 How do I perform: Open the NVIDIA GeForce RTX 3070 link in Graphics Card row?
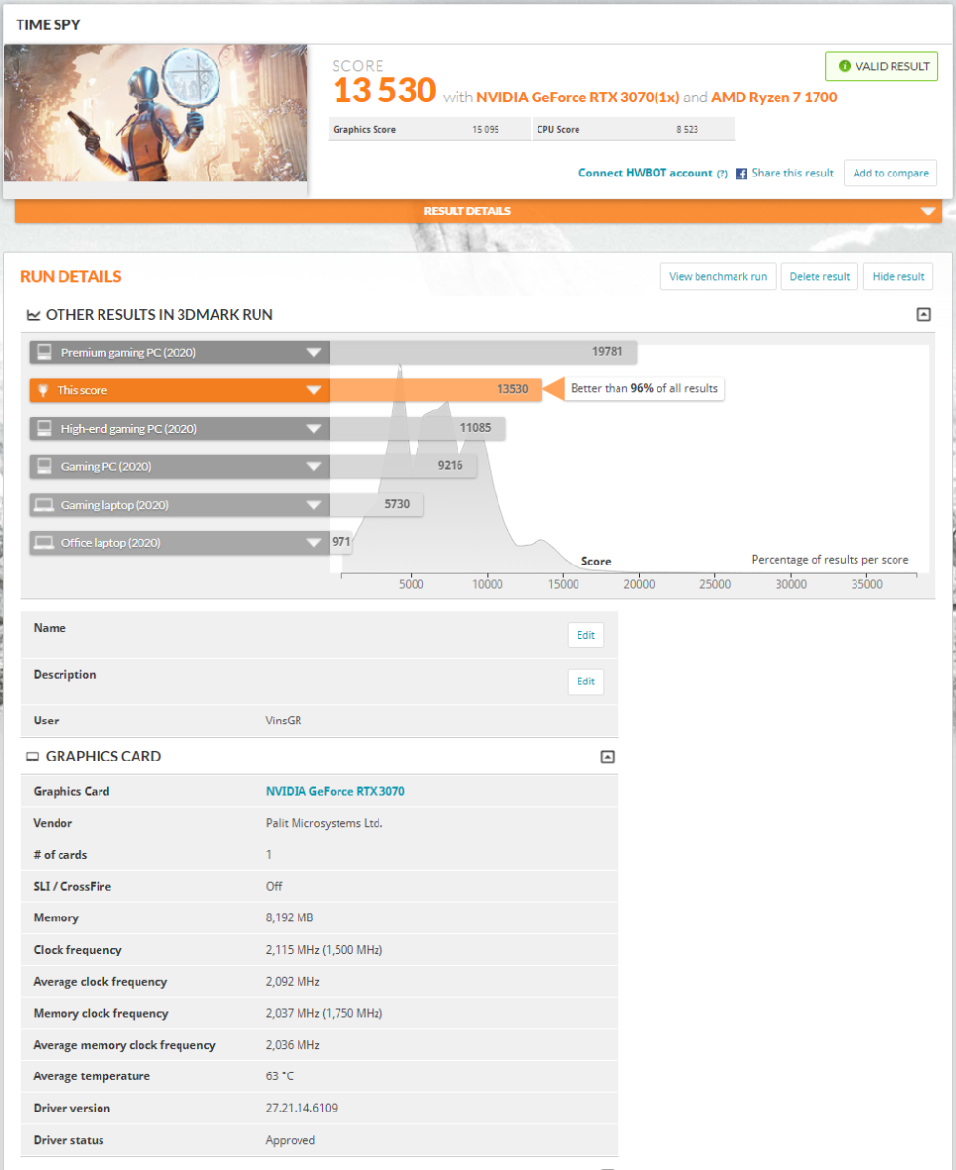tap(336, 791)
